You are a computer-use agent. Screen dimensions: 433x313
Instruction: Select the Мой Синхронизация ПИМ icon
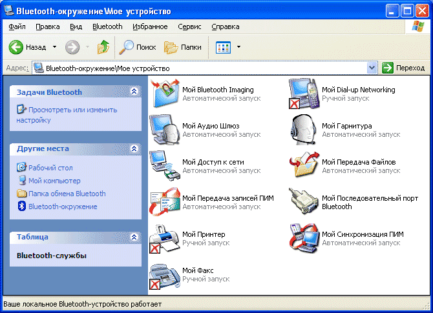(x=303, y=238)
